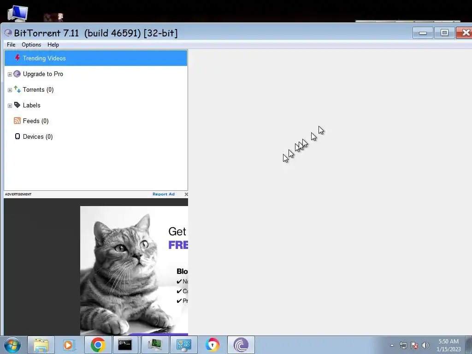Click the cat advertisement image

coord(134,270)
